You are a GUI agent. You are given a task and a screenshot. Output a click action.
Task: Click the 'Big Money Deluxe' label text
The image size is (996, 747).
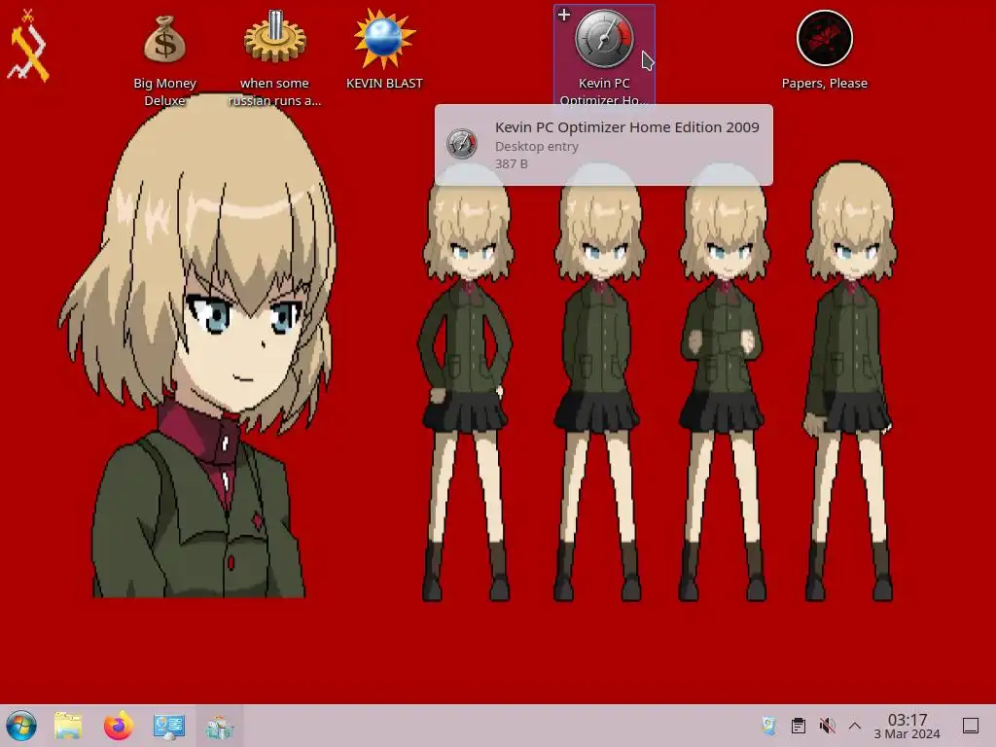164,91
